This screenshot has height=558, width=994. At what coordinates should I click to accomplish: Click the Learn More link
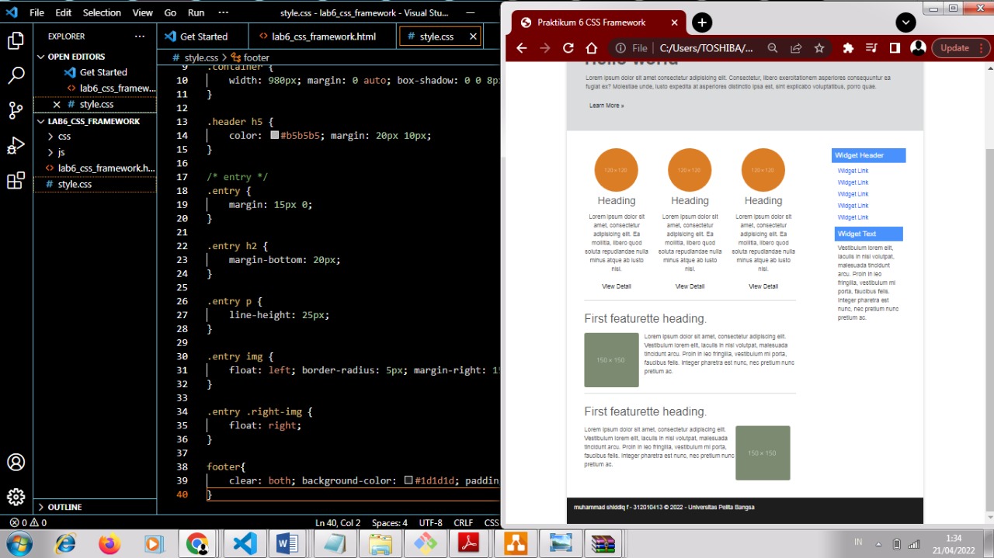coord(606,106)
